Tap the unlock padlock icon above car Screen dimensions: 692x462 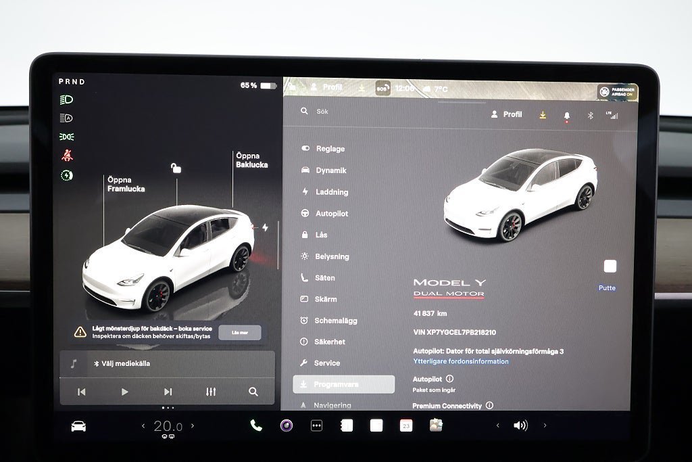(x=176, y=168)
